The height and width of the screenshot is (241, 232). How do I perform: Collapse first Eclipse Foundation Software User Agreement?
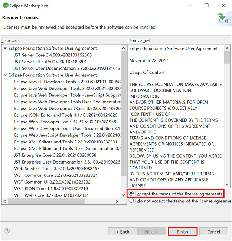[5, 48]
